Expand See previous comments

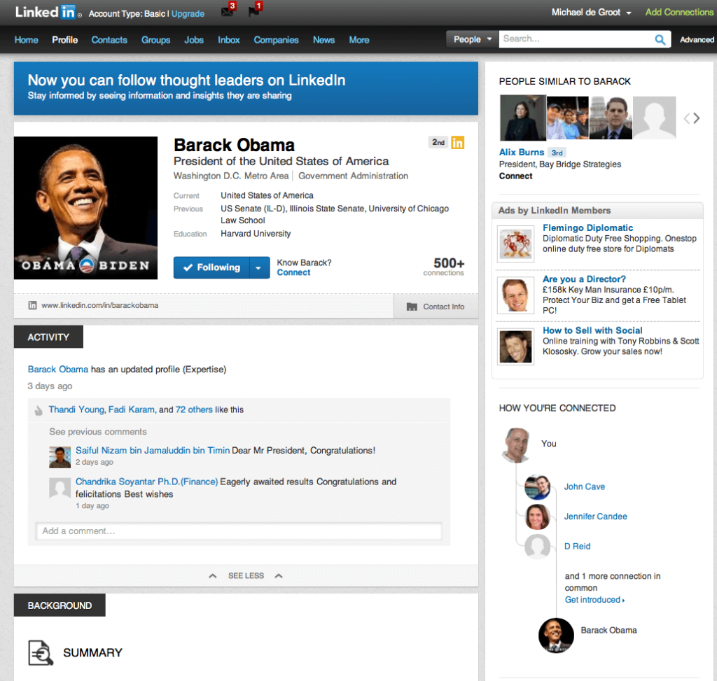point(98,431)
